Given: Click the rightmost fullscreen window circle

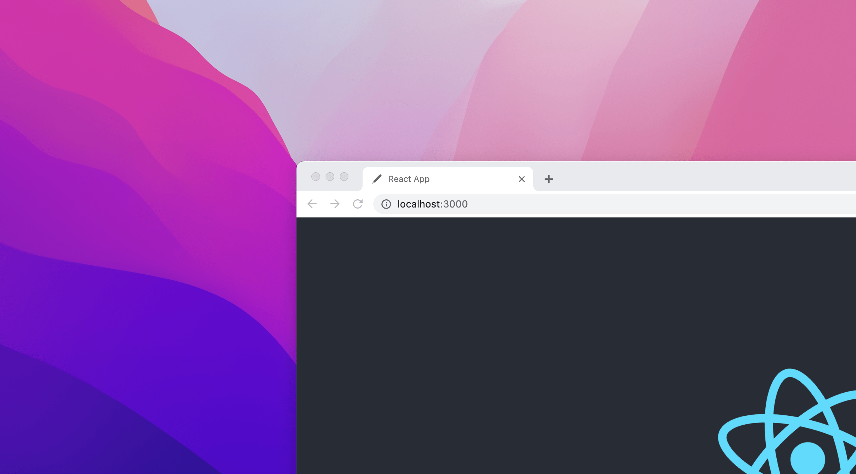Looking at the screenshot, I should [344, 177].
